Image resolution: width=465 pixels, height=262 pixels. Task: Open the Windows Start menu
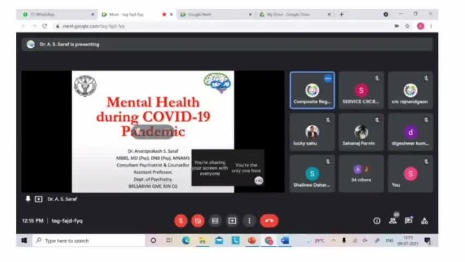click(25, 241)
